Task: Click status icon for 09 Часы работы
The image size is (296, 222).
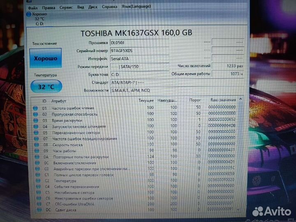Action: [35, 150]
